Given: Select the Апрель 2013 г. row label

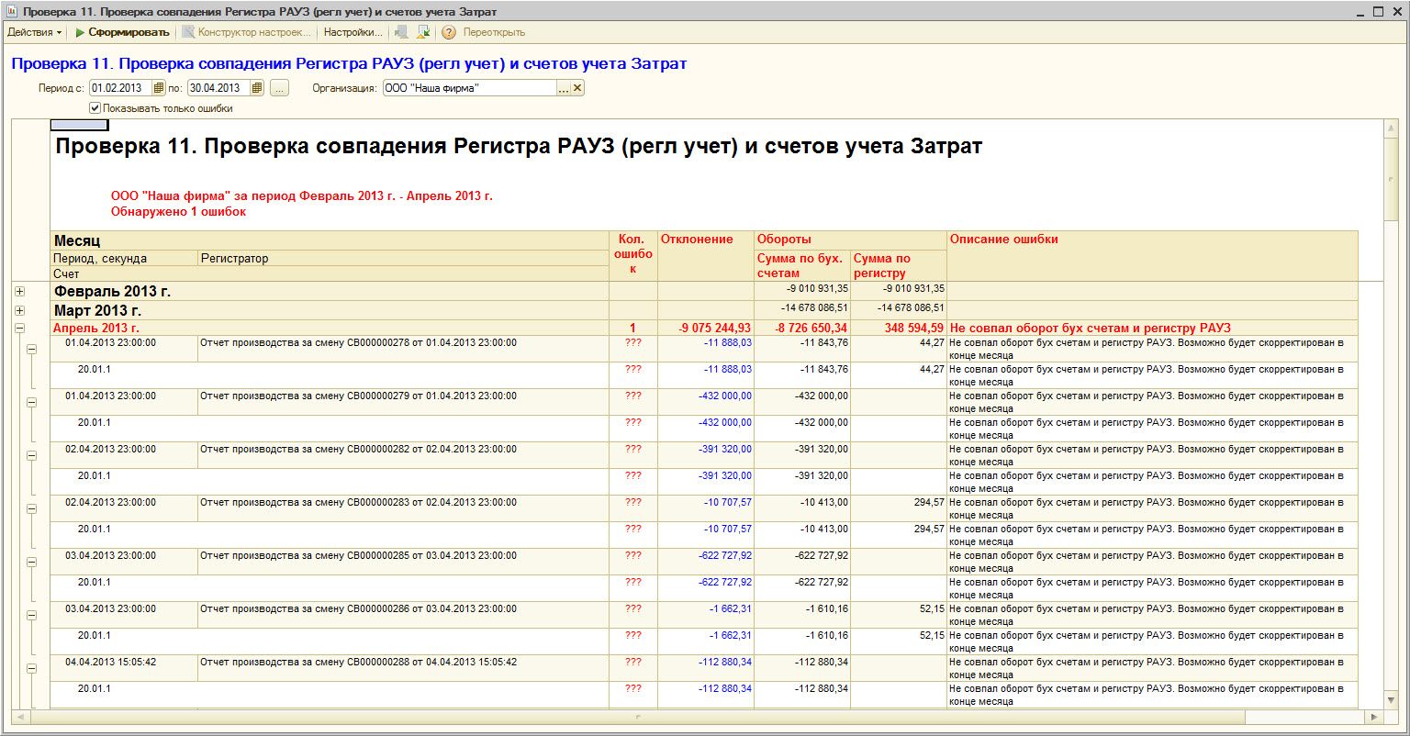Looking at the screenshot, I should 96,328.
